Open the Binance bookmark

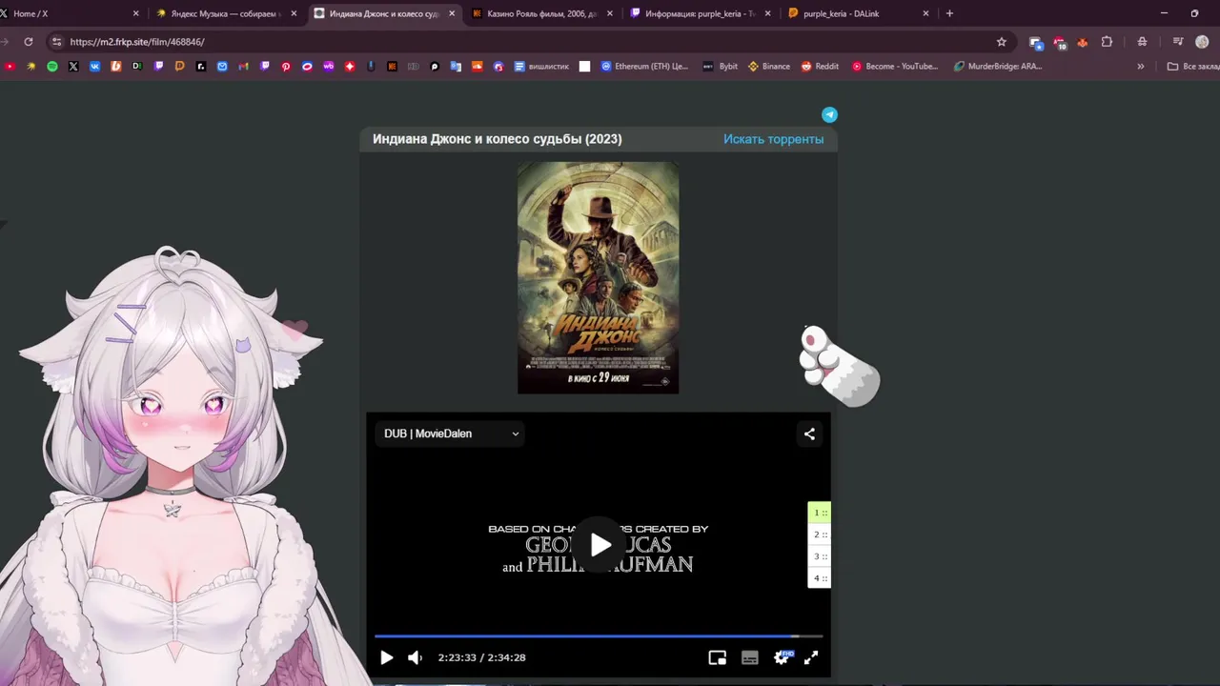click(769, 67)
